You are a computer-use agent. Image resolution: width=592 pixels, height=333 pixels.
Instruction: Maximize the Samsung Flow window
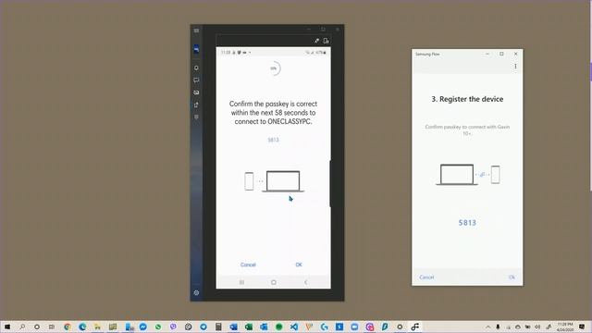point(501,54)
